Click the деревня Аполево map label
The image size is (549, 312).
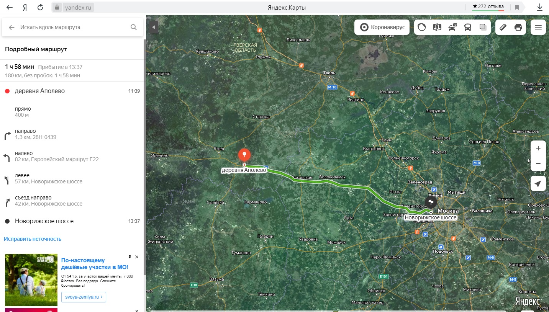244,170
